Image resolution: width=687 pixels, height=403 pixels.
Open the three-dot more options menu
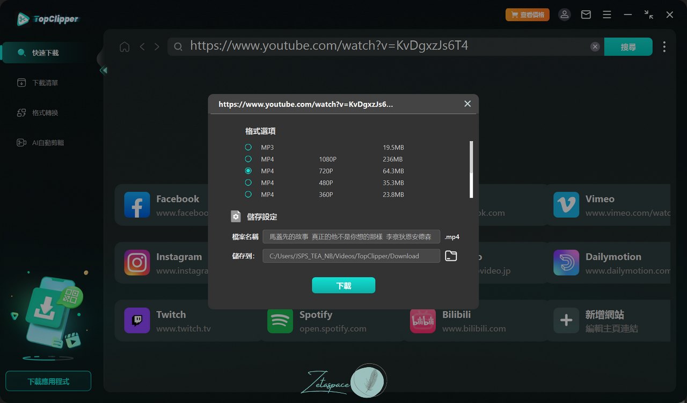664,47
